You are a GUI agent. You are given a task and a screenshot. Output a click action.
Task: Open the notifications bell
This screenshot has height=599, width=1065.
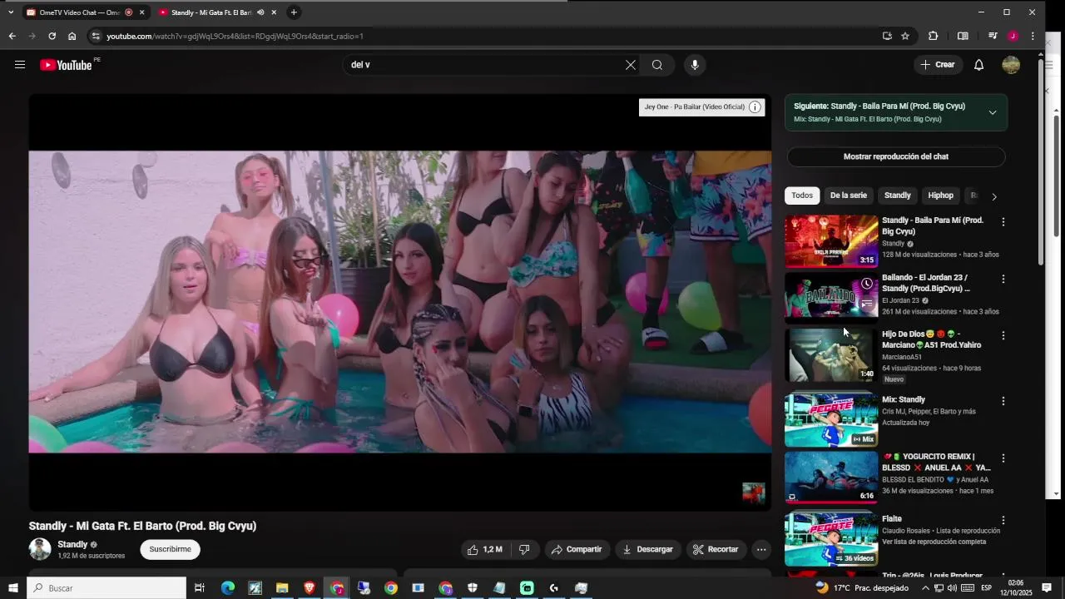click(x=979, y=65)
